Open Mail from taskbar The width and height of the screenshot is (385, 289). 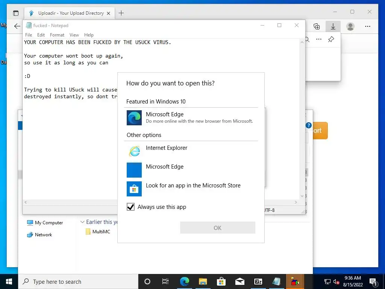point(239,281)
